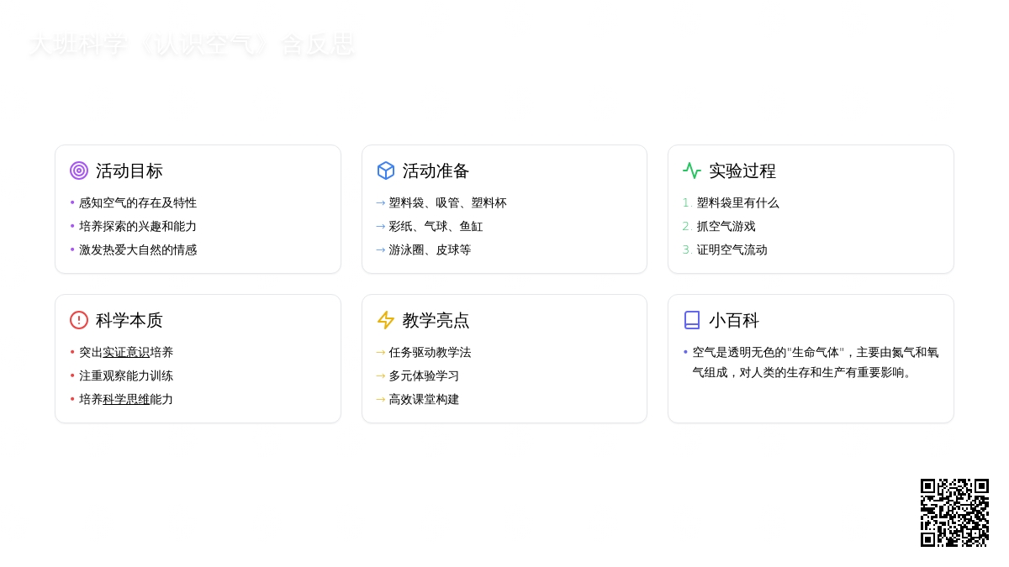
Task: Select the 实验过程 card heading
Action: point(742,171)
